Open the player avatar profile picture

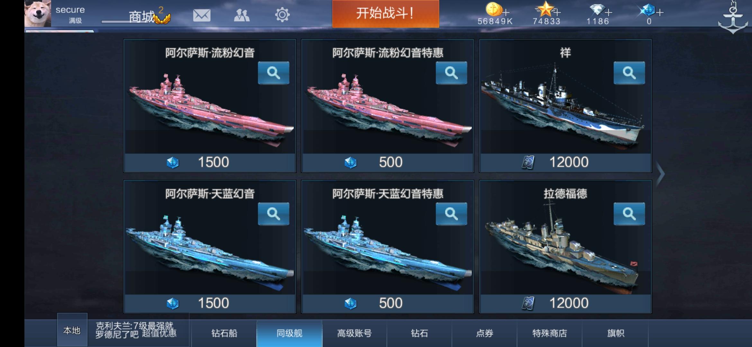click(x=38, y=13)
